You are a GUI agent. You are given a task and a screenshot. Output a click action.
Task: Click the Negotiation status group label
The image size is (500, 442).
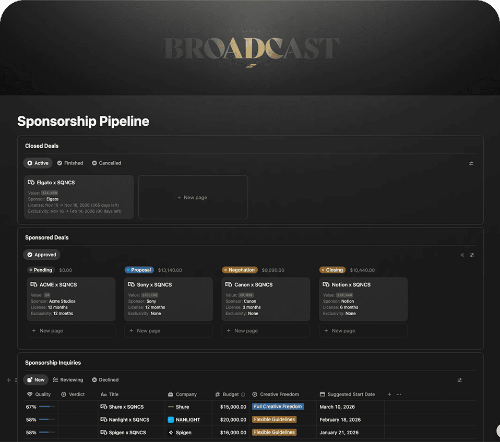pyautogui.click(x=240, y=270)
